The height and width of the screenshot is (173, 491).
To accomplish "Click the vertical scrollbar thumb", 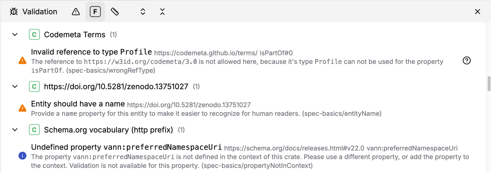I will pyautogui.click(x=489, y=83).
